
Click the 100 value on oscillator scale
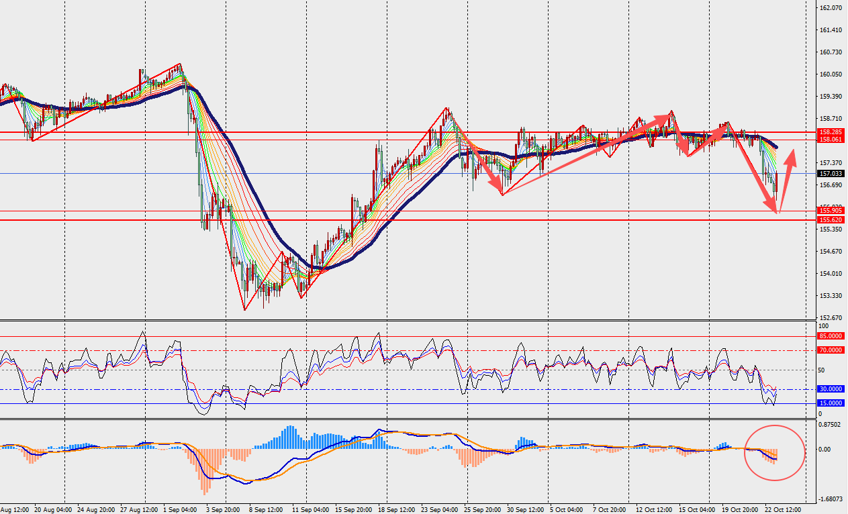(x=824, y=326)
